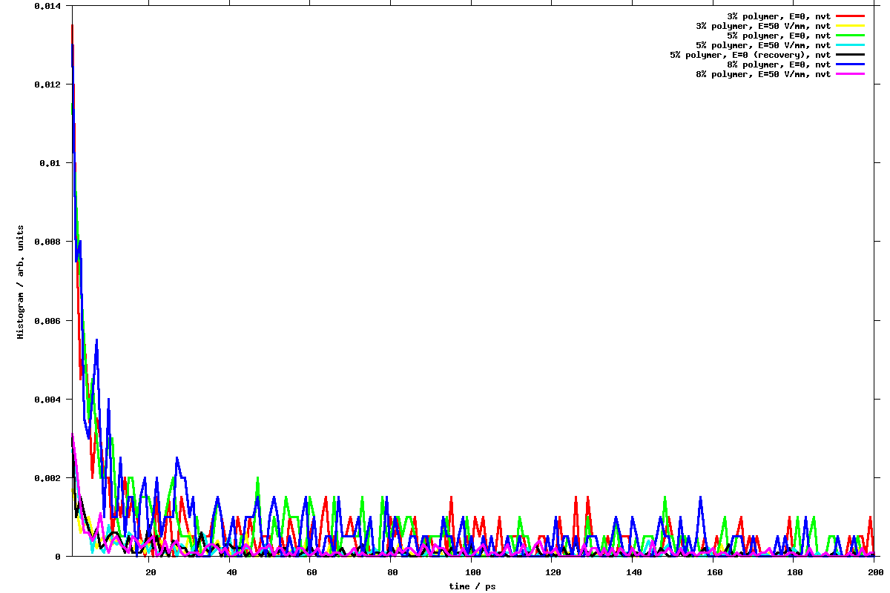Click the 'Histogram / arb. units' y-axis title

coord(21,282)
